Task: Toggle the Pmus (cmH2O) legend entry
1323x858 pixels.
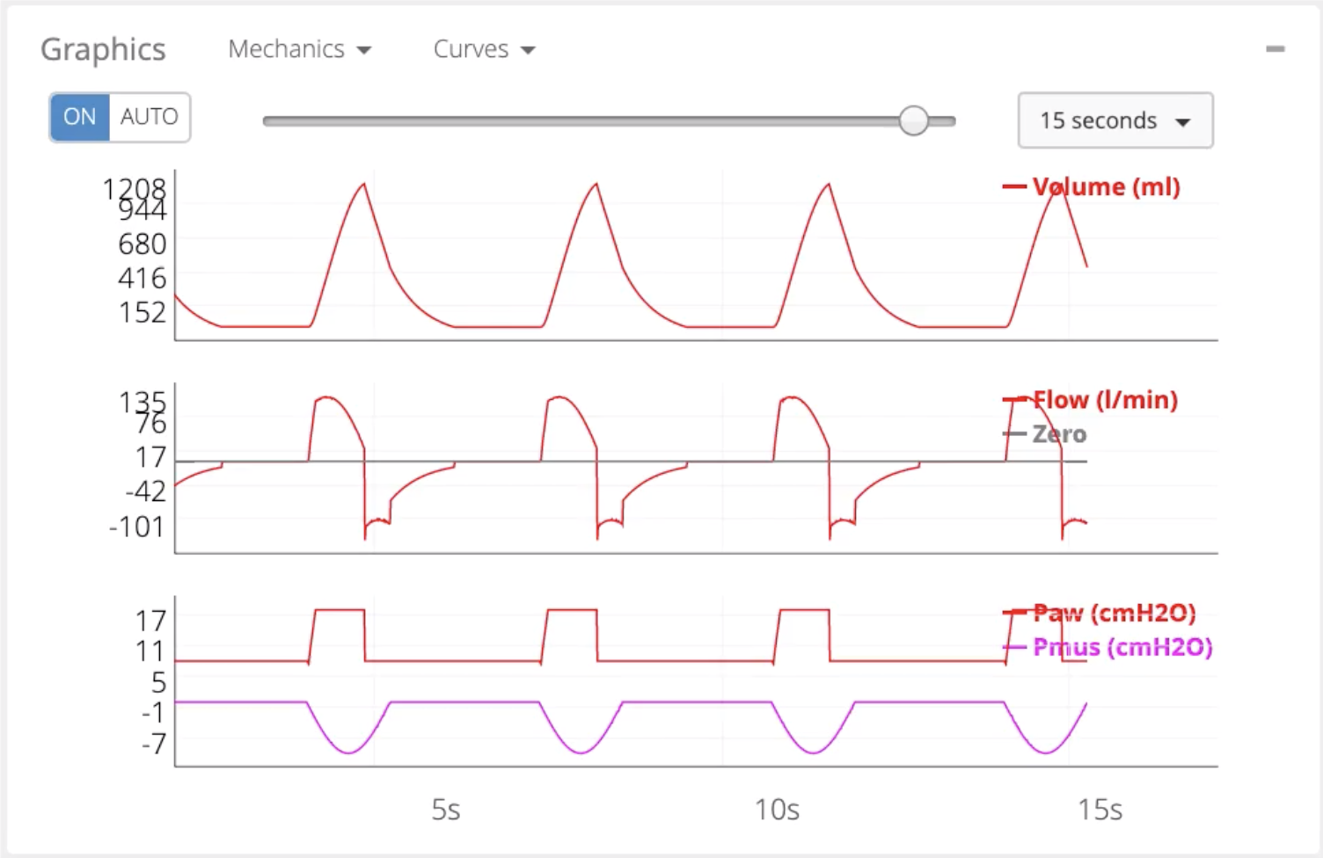Action: (1107, 648)
